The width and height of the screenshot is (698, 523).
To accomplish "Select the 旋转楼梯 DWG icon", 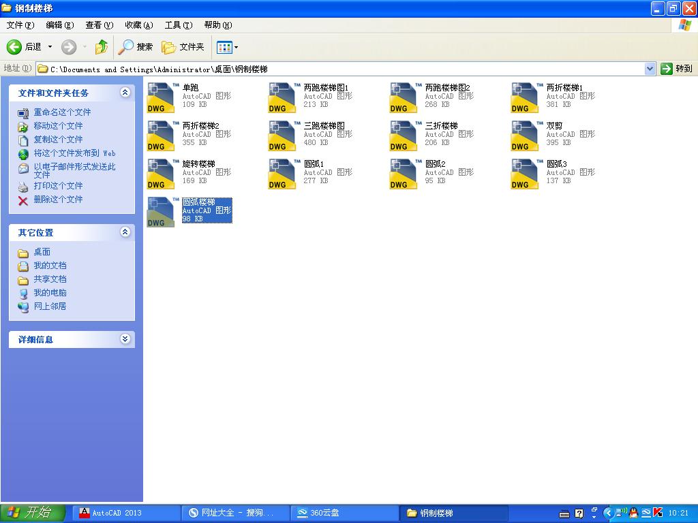I will 161,174.
